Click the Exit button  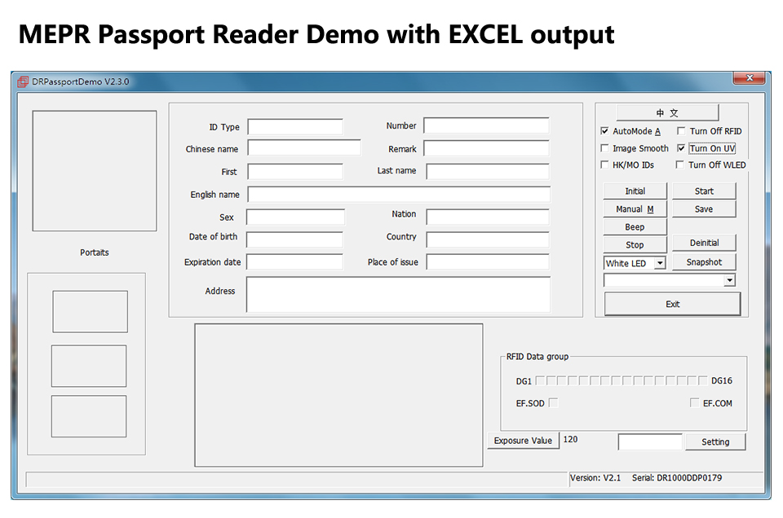[x=672, y=304]
